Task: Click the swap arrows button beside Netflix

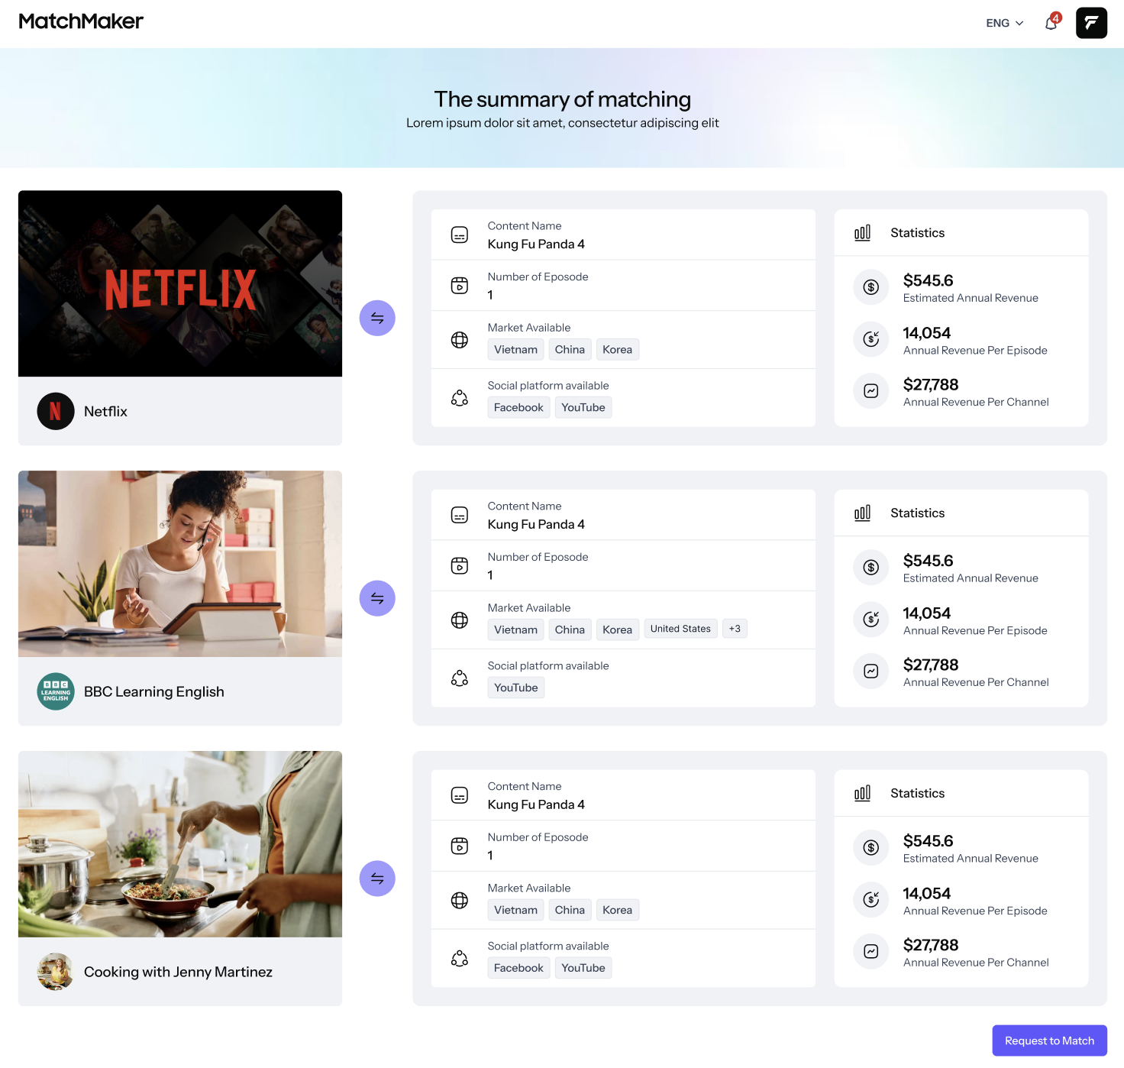Action: click(377, 318)
